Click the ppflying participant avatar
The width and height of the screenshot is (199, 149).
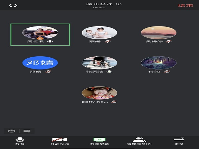click(99, 93)
